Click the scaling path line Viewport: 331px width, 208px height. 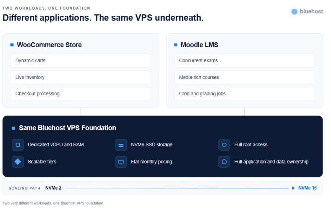177,188
